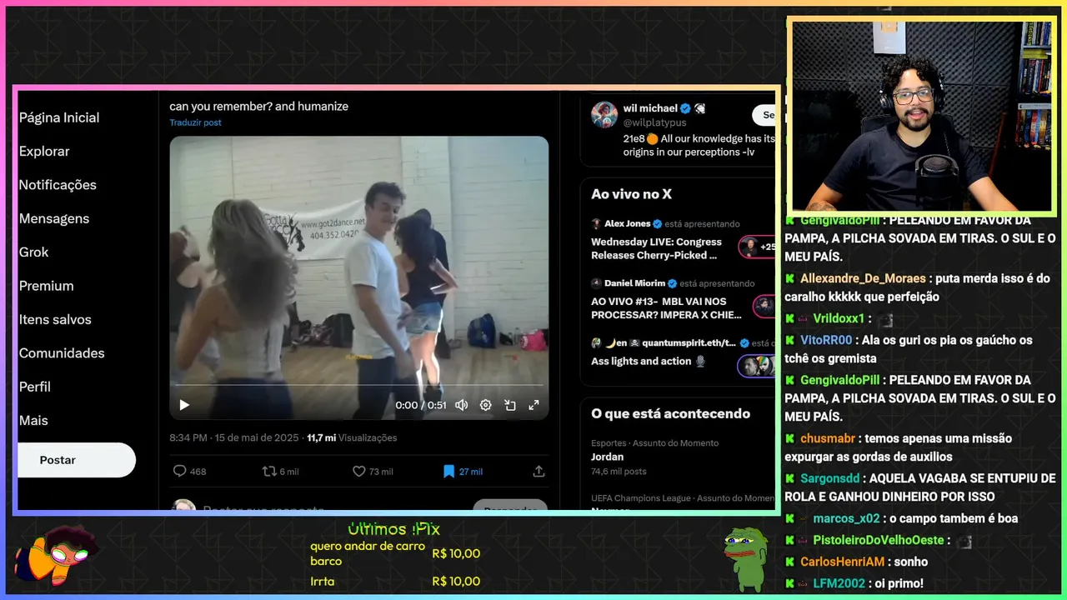1067x600 pixels.
Task: Follow wil michael with the Seguir button
Action: 764,115
